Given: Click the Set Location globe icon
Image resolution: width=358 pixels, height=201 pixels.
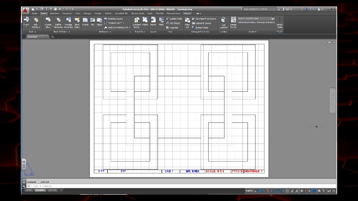Looking at the screenshot, I should [223, 20].
